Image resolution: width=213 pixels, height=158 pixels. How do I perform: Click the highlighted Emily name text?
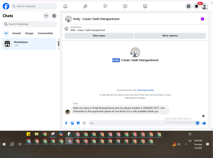pos(116,60)
